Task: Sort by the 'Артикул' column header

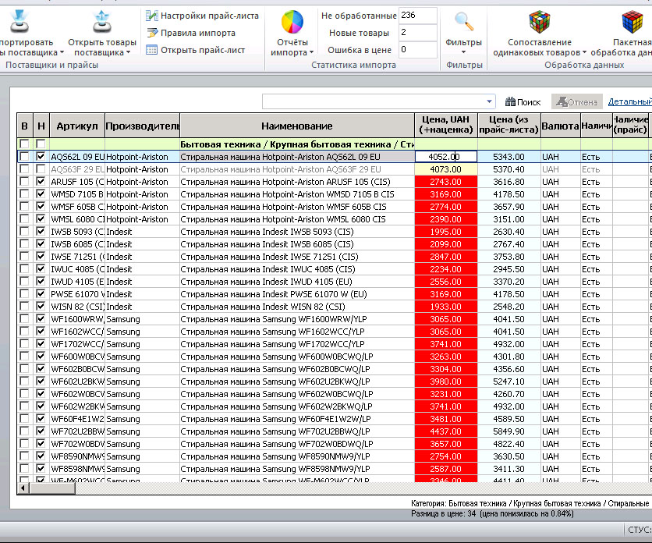Action: click(x=77, y=126)
